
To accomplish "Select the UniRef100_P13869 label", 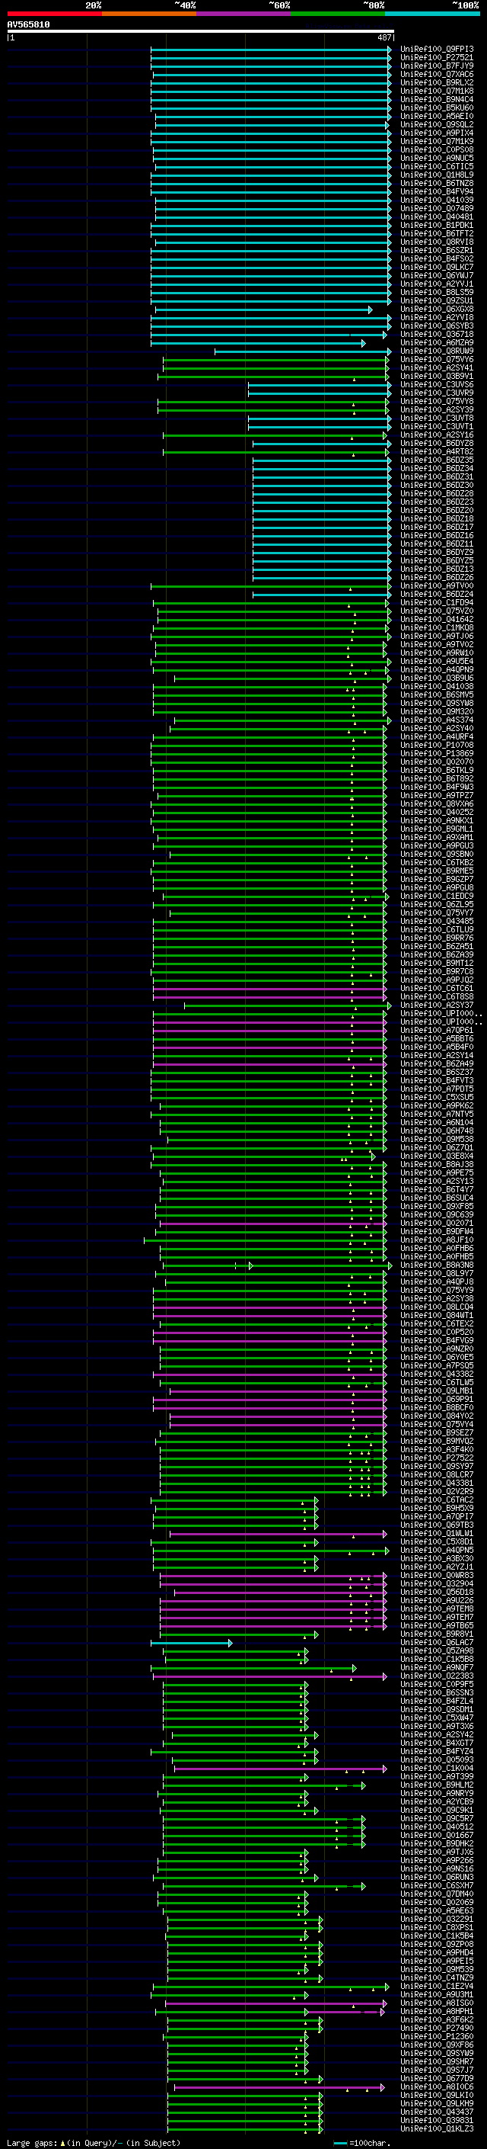I will click(x=437, y=753).
